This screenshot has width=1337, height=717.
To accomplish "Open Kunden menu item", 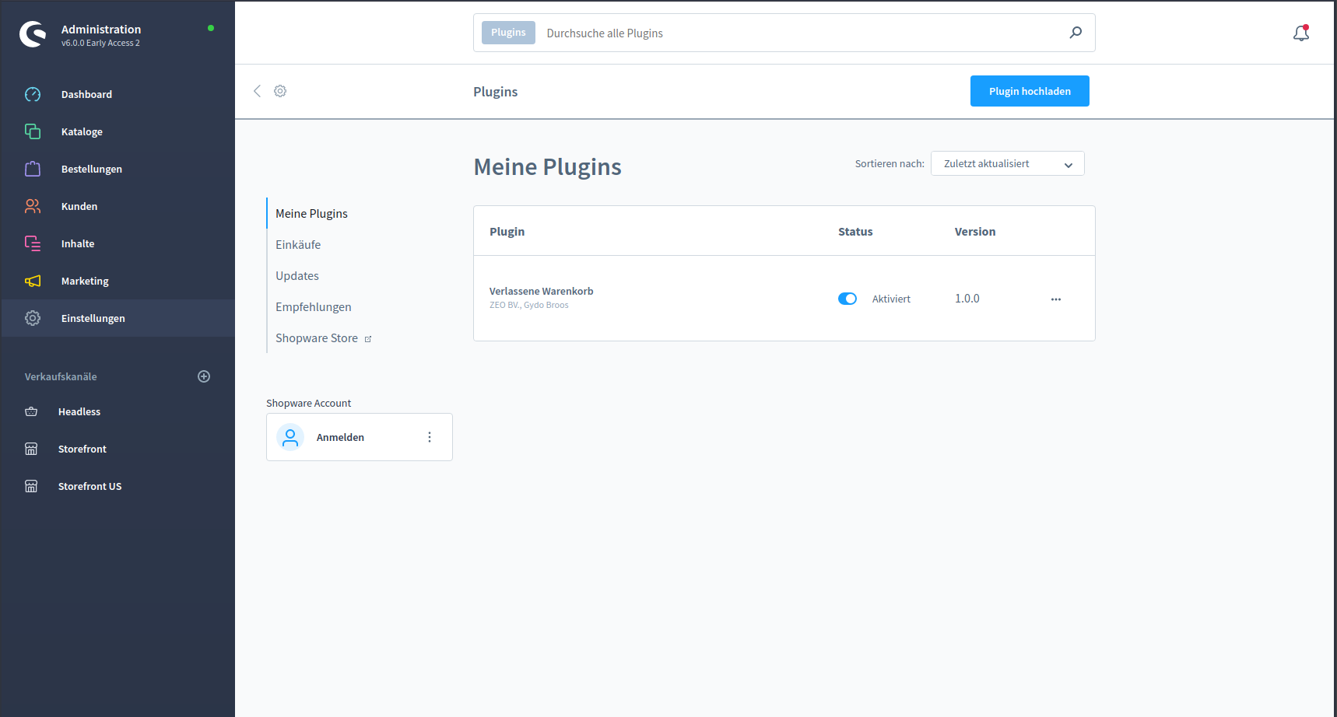I will click(x=118, y=206).
